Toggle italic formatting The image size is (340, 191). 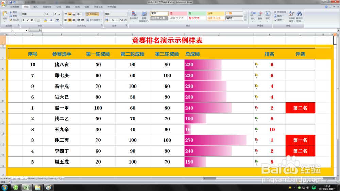pos(28,20)
